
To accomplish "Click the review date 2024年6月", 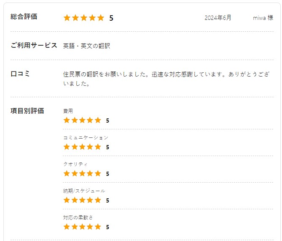I will (218, 18).
